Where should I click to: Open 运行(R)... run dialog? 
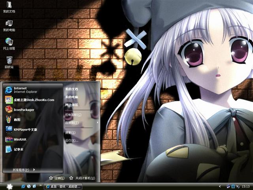[72, 141]
